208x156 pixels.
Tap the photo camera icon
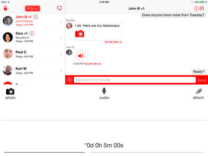(10, 91)
